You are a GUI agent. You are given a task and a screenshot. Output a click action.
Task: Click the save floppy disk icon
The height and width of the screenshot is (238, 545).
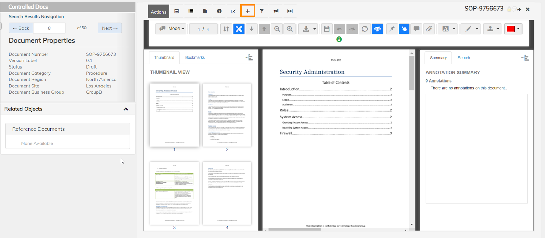pyautogui.click(x=327, y=29)
